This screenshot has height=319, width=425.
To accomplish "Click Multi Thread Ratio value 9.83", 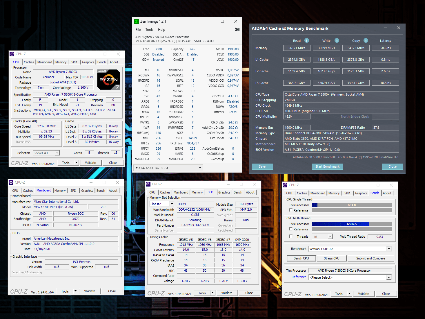I will click(x=379, y=237).
